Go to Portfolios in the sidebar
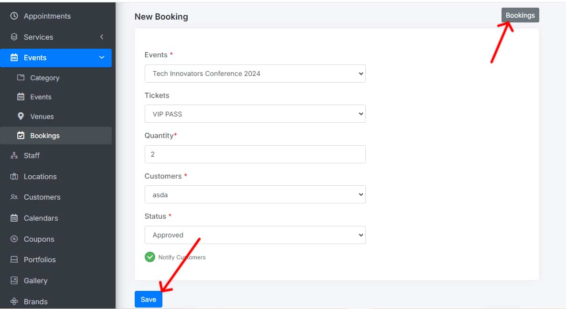Screen dimensions: 566x309 pos(40,259)
